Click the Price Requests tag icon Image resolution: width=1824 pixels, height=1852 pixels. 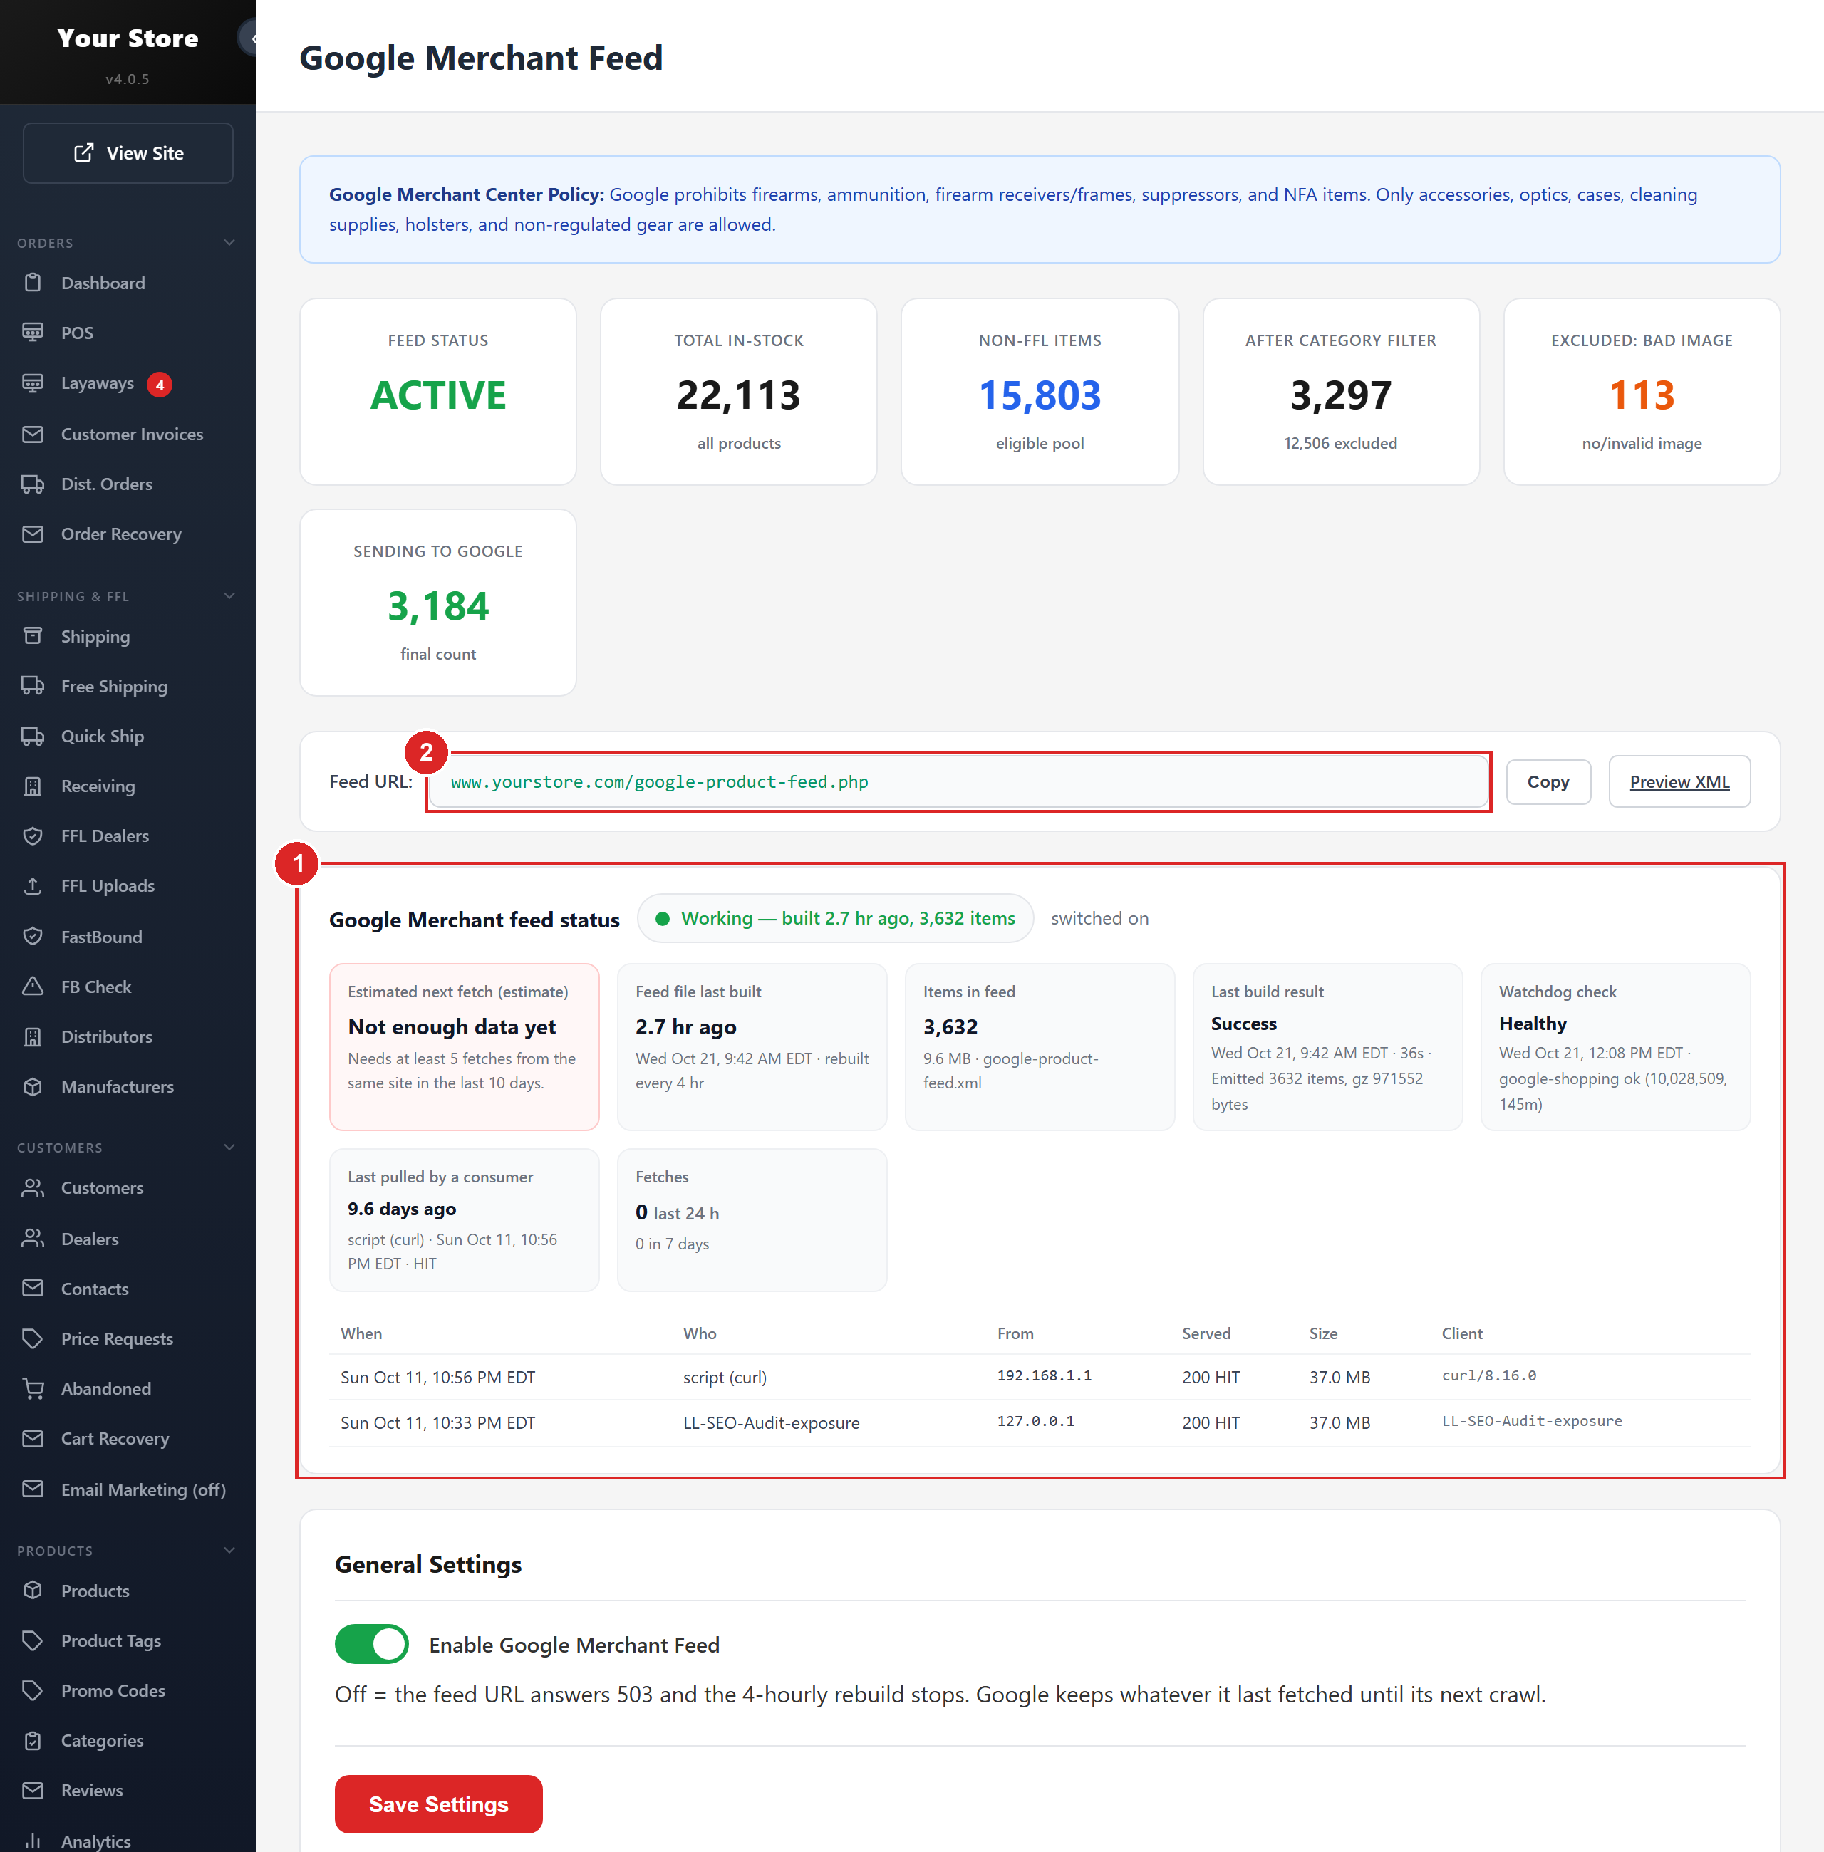[x=33, y=1338]
